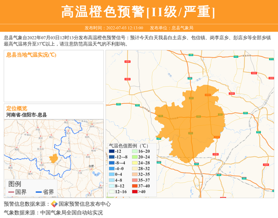Select the 37~40 orange-red legend swatch
The height and width of the screenshot is (218, 278).
tap(134, 186)
